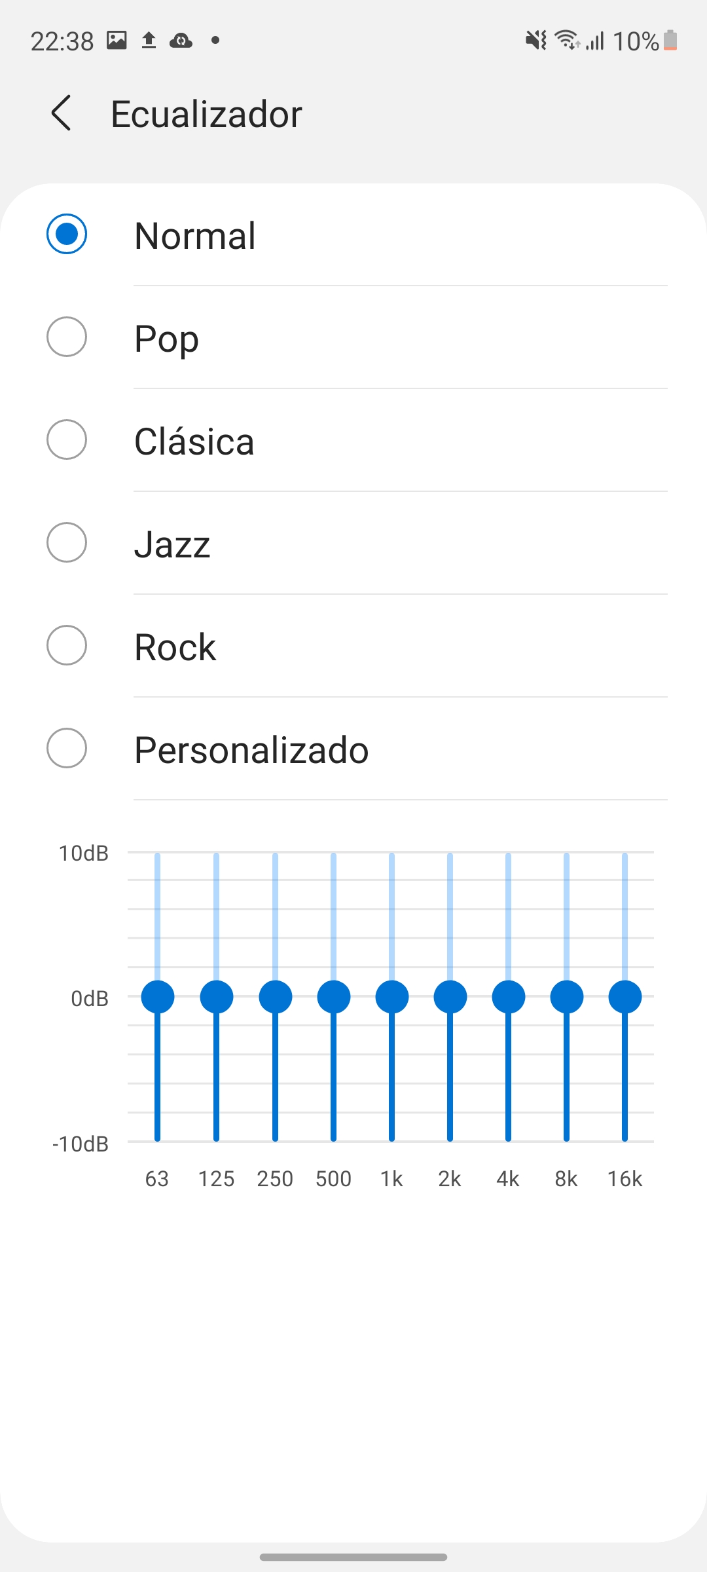
Task: Click the 1k band slider handle
Action: click(x=392, y=997)
